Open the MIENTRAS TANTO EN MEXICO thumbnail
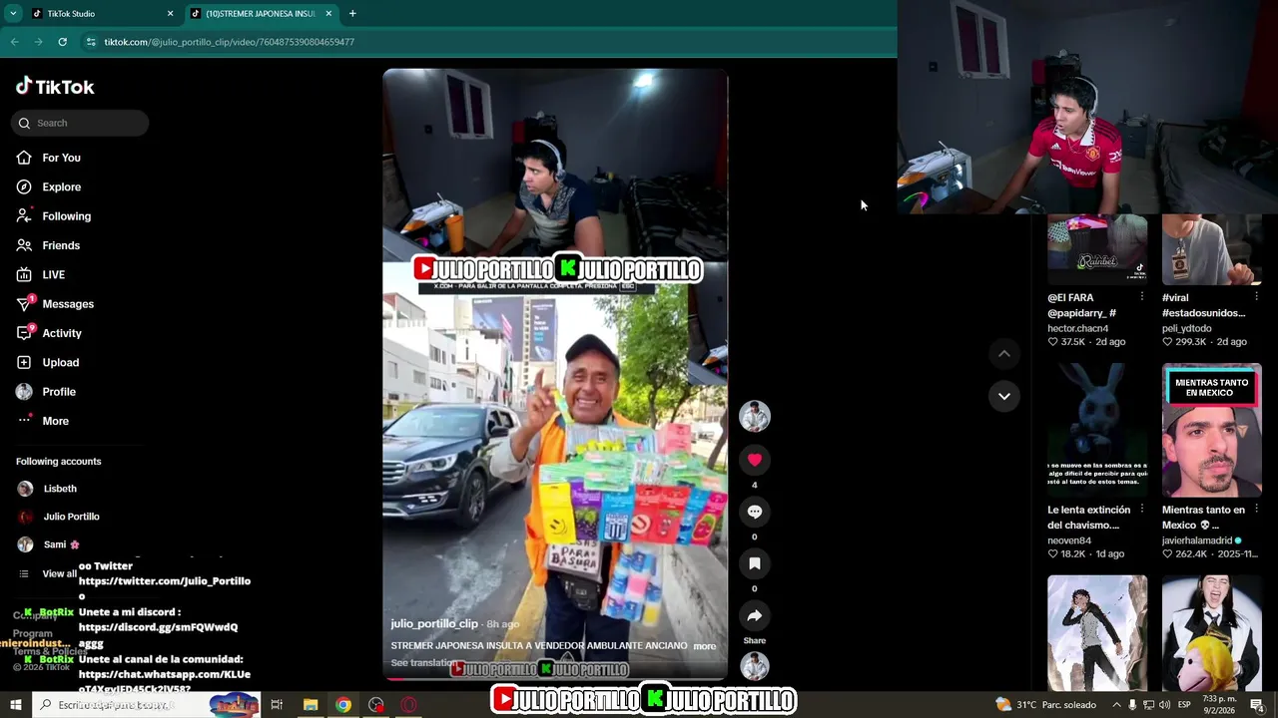 pyautogui.click(x=1212, y=431)
